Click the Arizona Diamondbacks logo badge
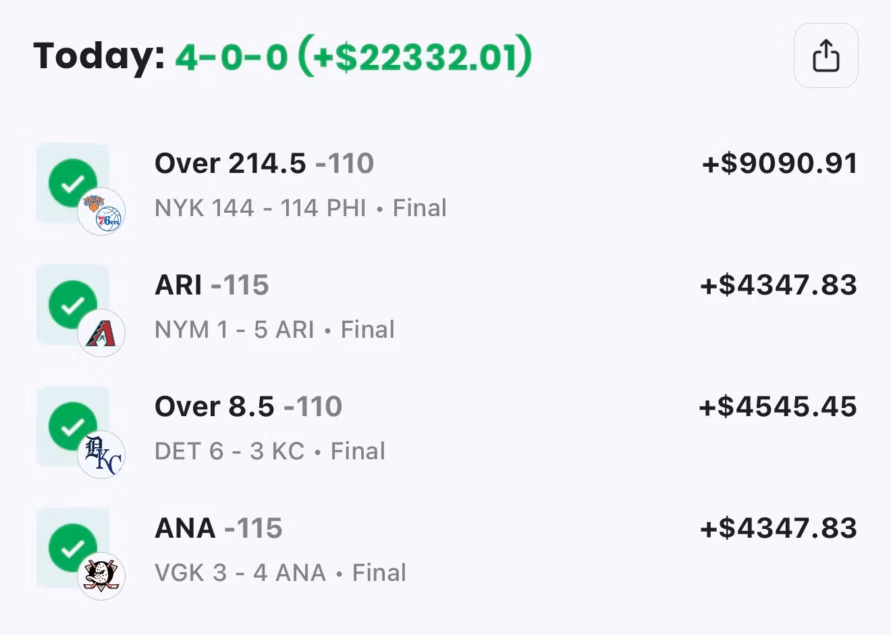 [101, 333]
